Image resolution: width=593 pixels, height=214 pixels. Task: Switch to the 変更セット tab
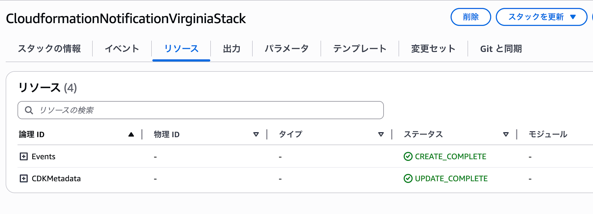(433, 49)
